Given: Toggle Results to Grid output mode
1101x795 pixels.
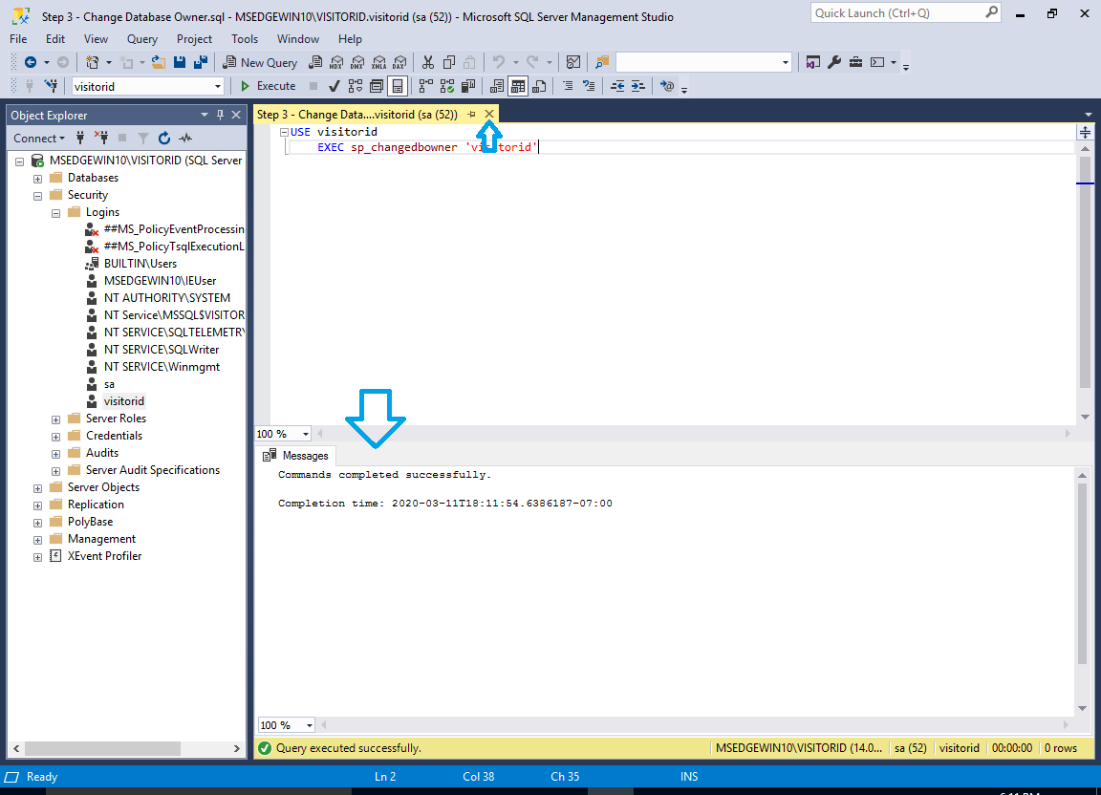Looking at the screenshot, I should tap(517, 86).
